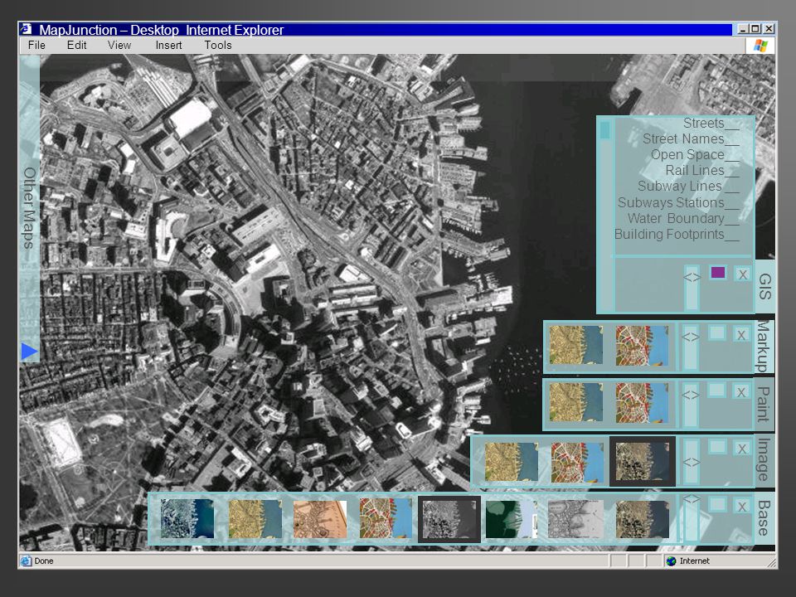Select the yellow map thumbnail in Image row
This screenshot has height=597, width=796.
tap(512, 462)
